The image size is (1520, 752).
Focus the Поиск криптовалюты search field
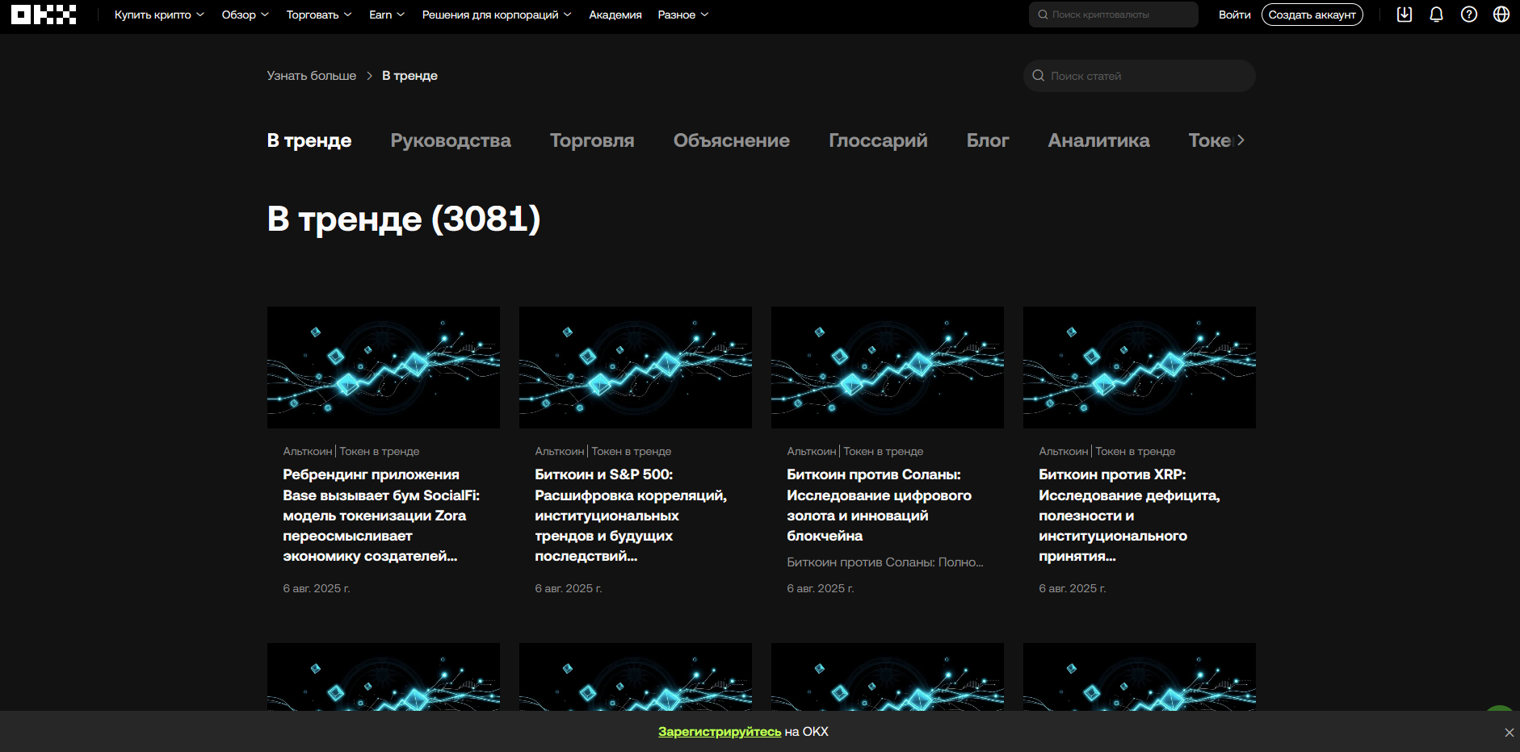click(x=1114, y=15)
